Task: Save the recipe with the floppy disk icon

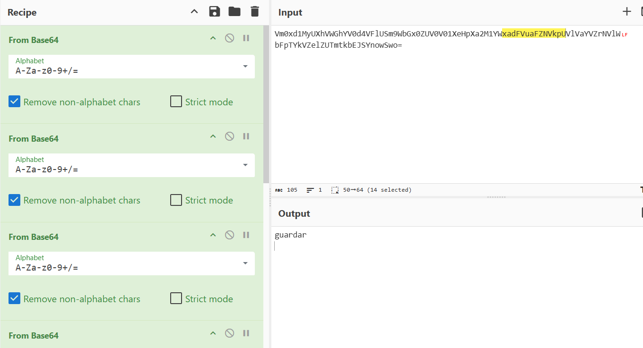Action: click(215, 12)
